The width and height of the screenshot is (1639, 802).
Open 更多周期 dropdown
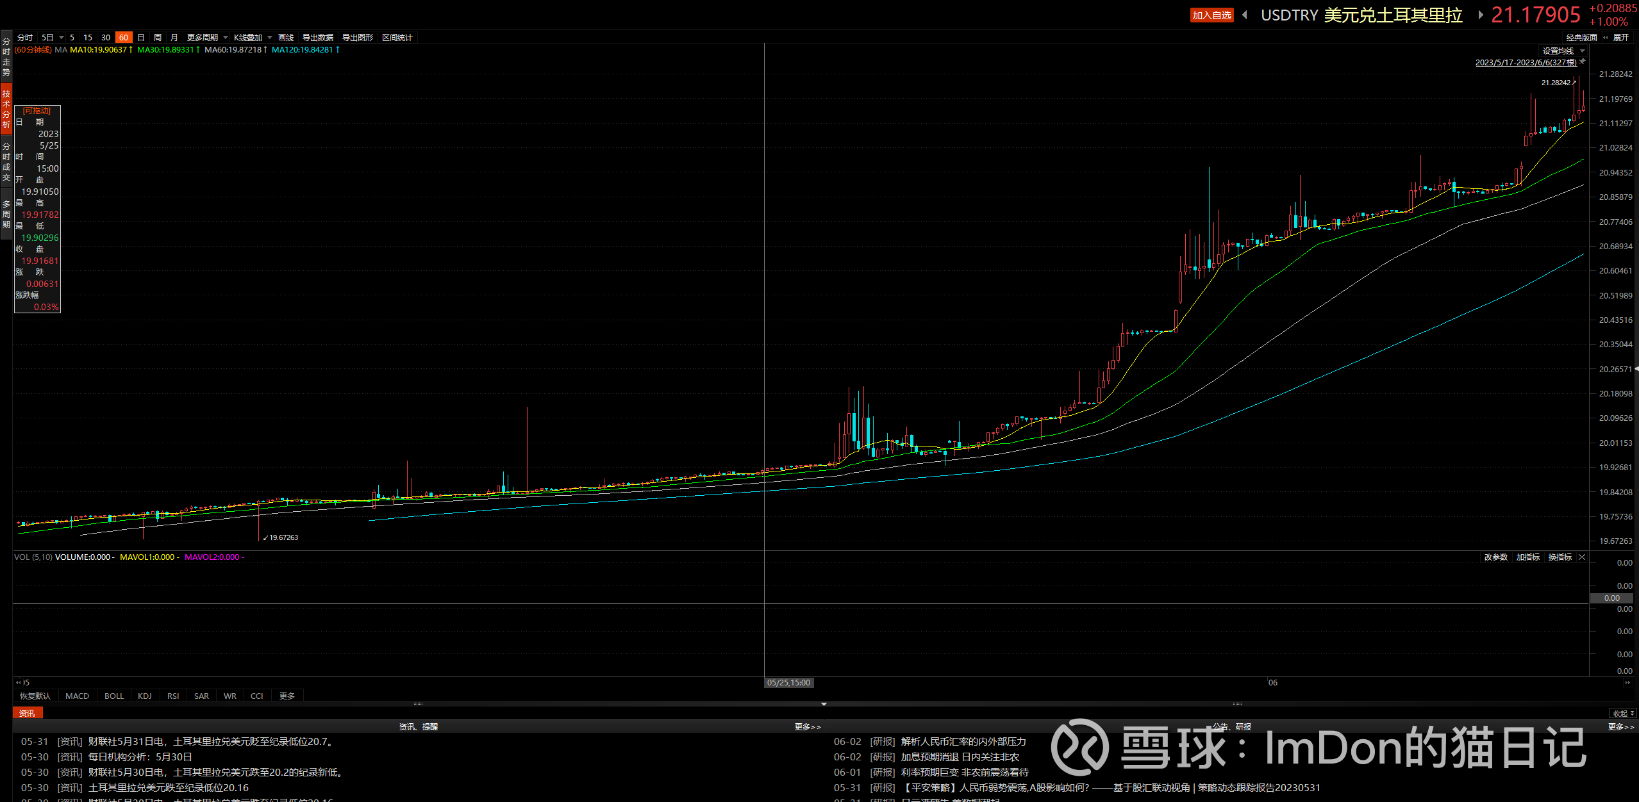pos(206,38)
